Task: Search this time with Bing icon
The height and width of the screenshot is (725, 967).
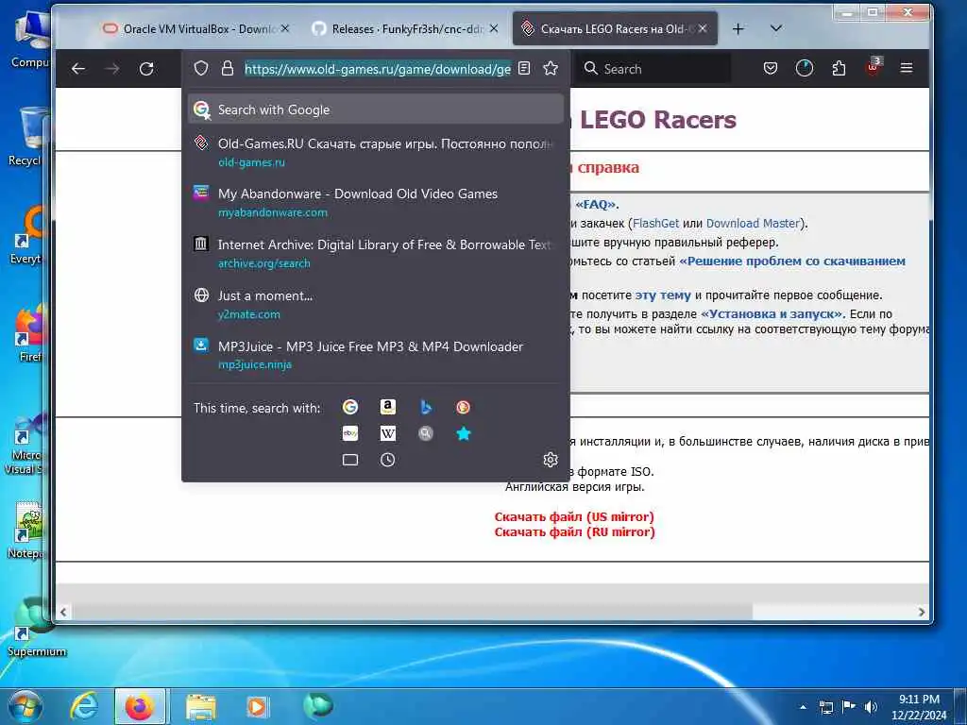Action: 426,407
